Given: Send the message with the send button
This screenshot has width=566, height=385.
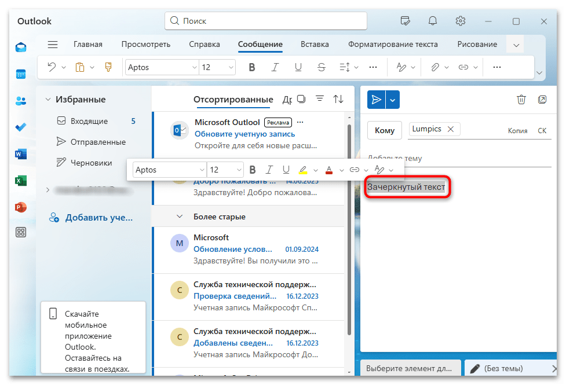Looking at the screenshot, I should [376, 100].
